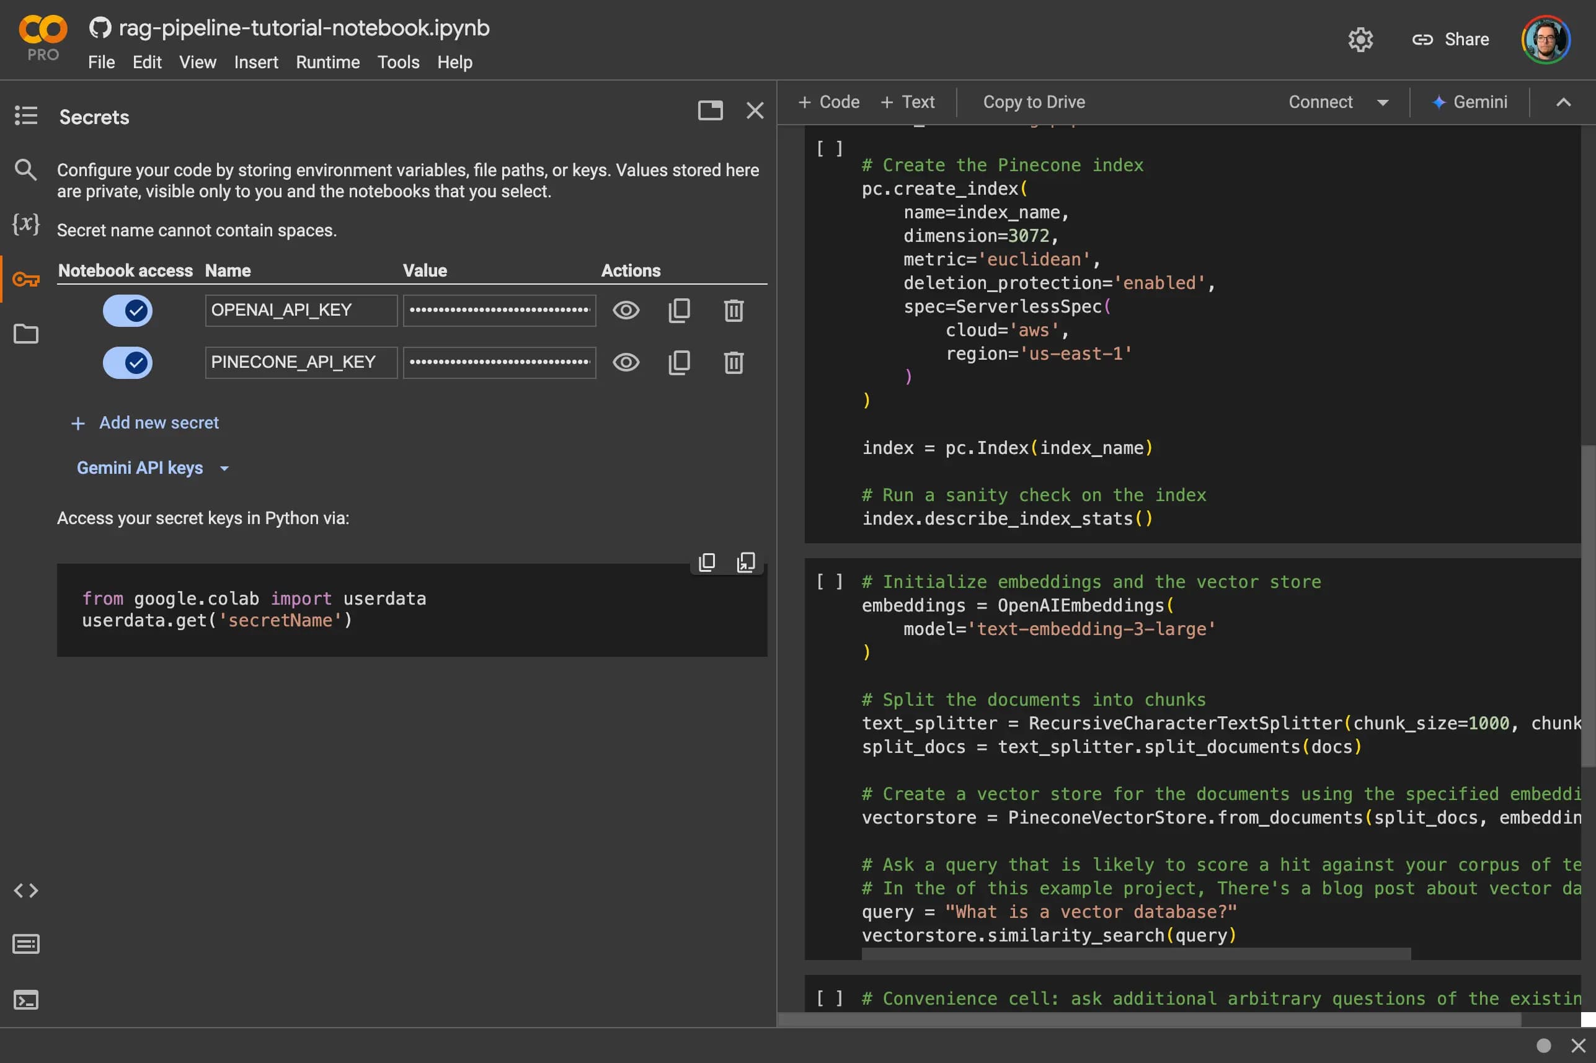Click the notebook title rag-pipeline-tutorial-notebook.ipynb
The height and width of the screenshot is (1063, 1596).
point(304,28)
